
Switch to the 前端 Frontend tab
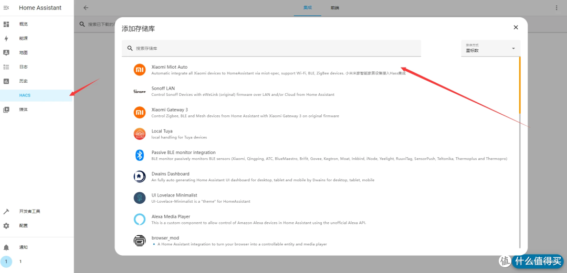(x=334, y=7)
